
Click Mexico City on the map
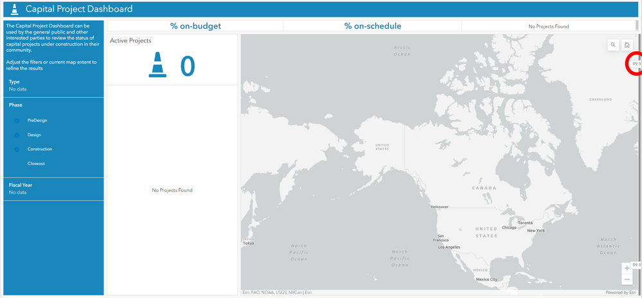pyautogui.click(x=486, y=279)
